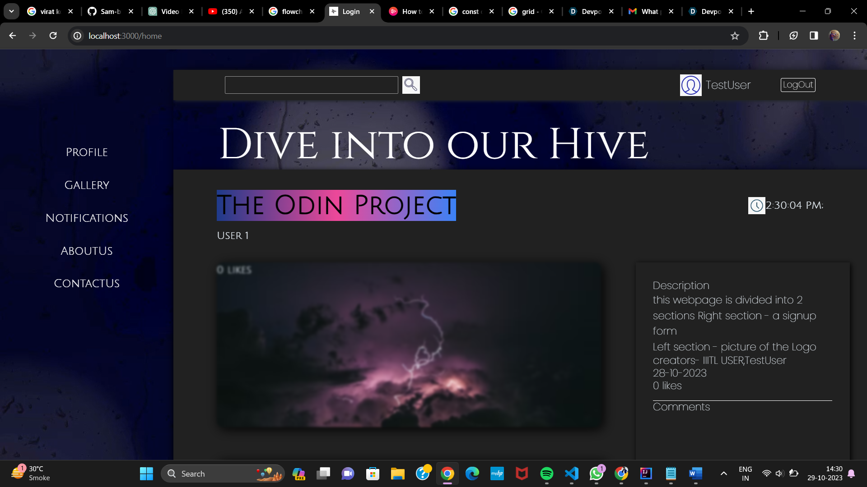The image size is (867, 487).
Task: Bookmark this page with the star icon
Action: (735, 36)
